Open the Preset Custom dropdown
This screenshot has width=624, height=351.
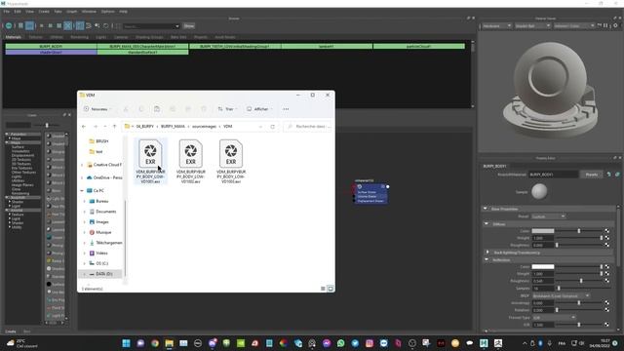[548, 216]
